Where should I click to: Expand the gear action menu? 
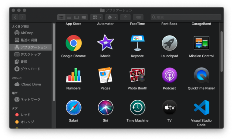(x=111, y=17)
